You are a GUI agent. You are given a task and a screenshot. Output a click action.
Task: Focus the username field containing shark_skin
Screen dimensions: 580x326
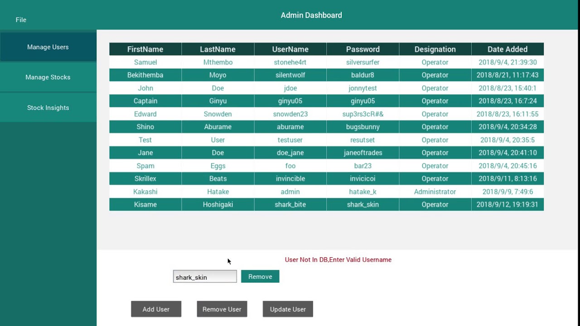(205, 277)
